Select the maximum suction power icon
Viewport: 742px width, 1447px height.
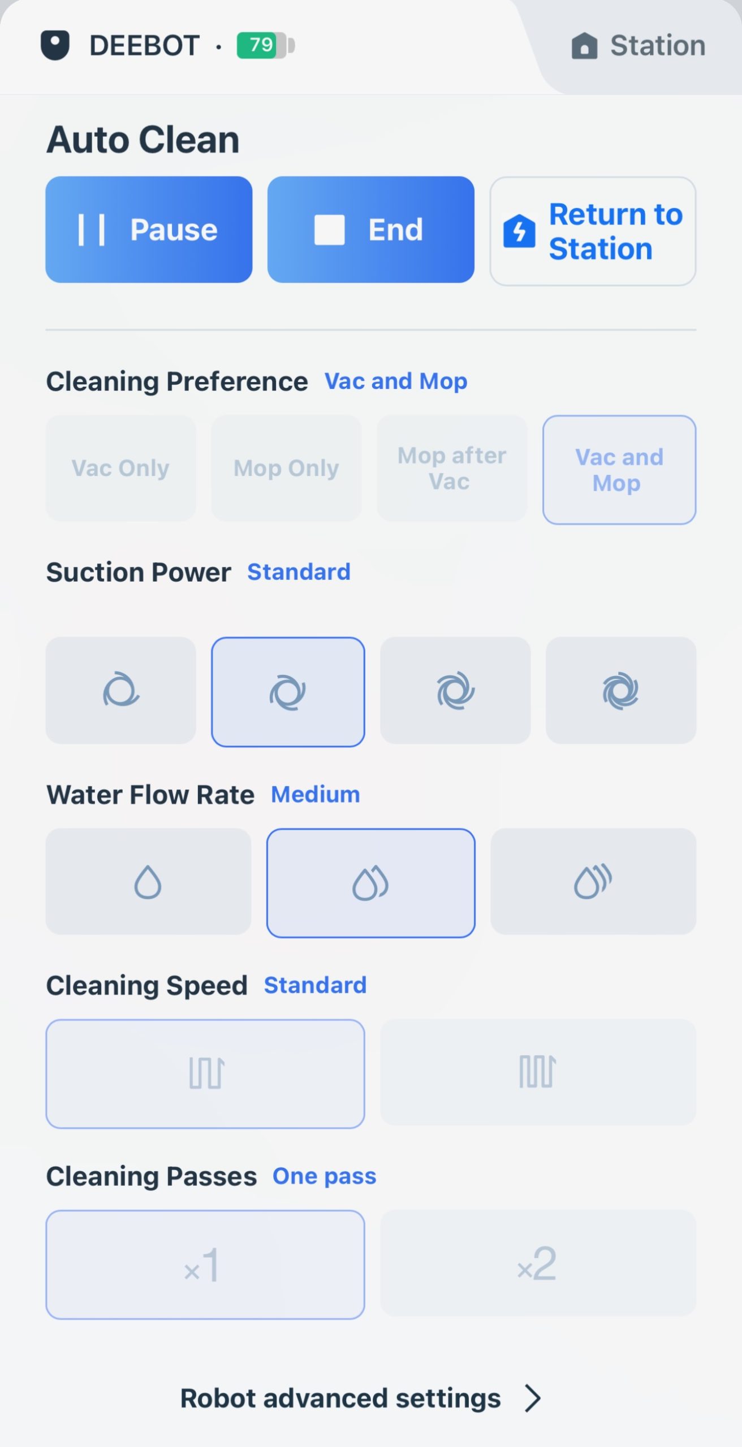tap(620, 690)
